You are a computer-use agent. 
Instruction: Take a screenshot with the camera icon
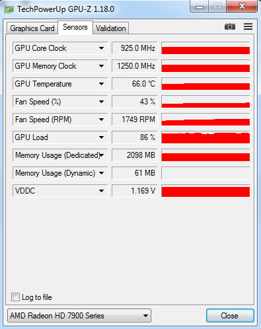[230, 27]
